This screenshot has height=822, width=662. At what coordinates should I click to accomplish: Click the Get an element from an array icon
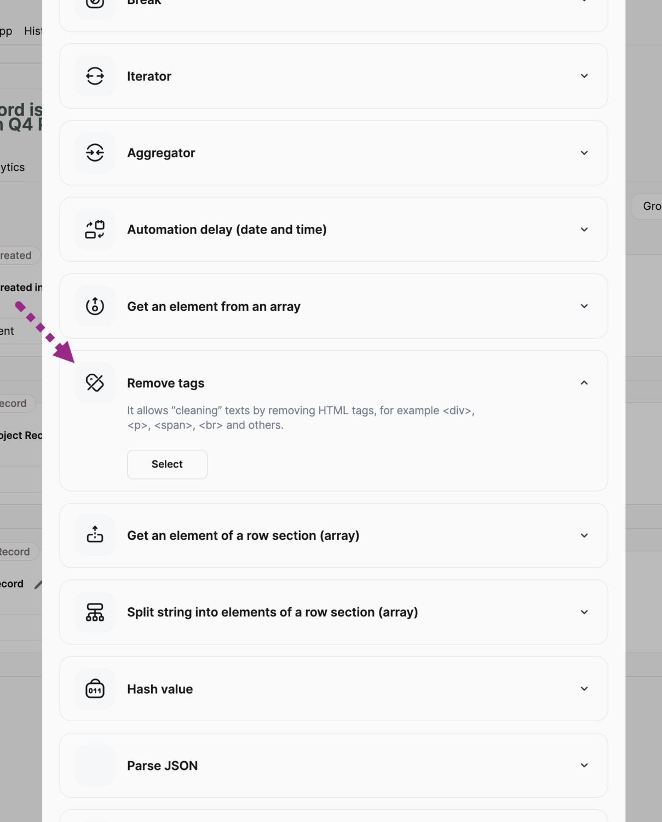(x=94, y=306)
